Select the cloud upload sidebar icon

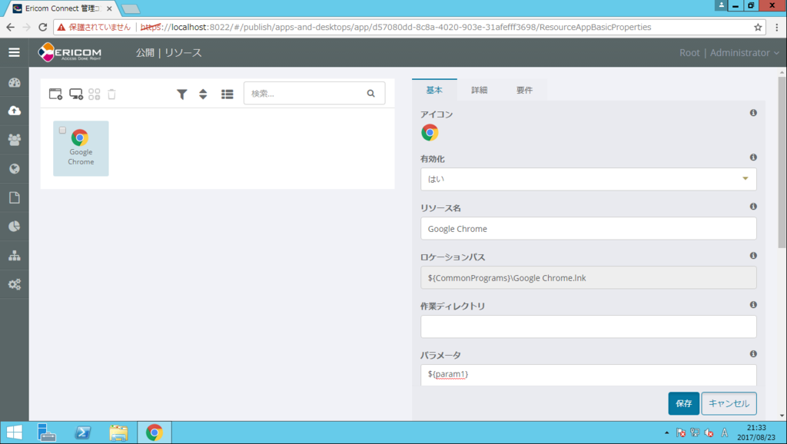coord(14,111)
